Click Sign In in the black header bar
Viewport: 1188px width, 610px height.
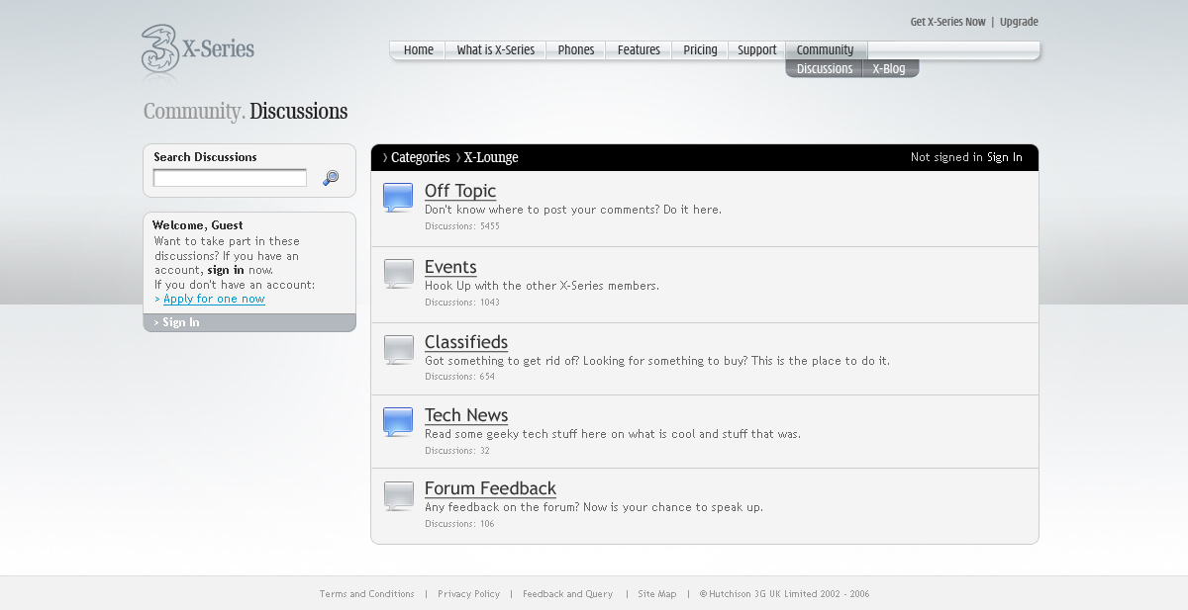[x=1004, y=157]
